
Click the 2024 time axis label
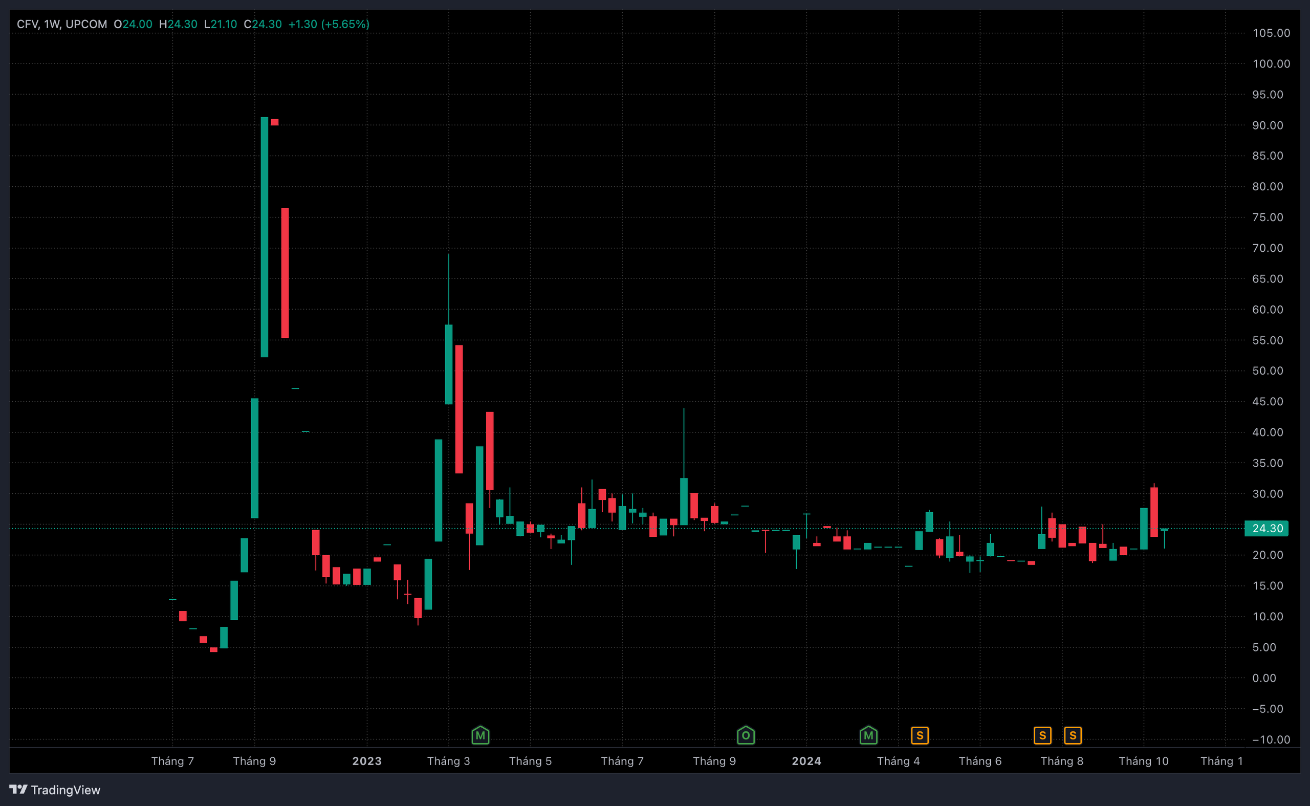click(806, 760)
